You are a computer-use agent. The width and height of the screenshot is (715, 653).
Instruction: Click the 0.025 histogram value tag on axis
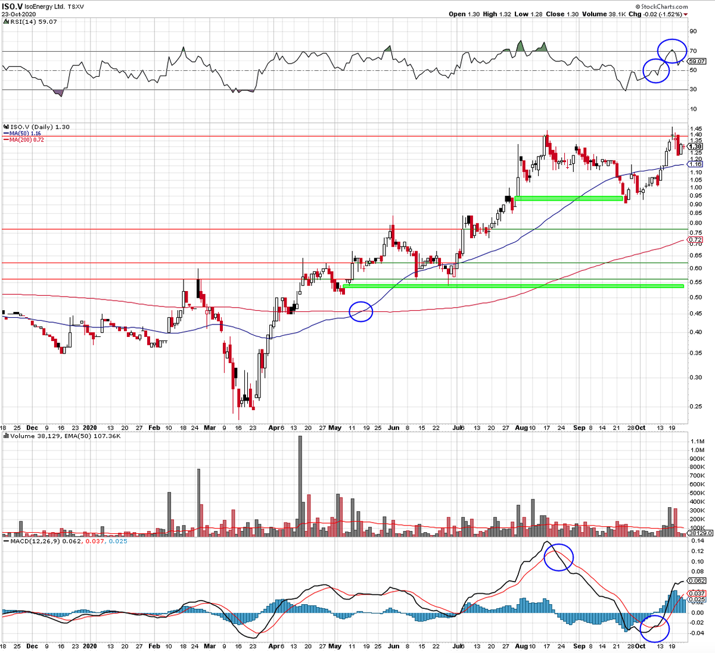click(x=698, y=599)
